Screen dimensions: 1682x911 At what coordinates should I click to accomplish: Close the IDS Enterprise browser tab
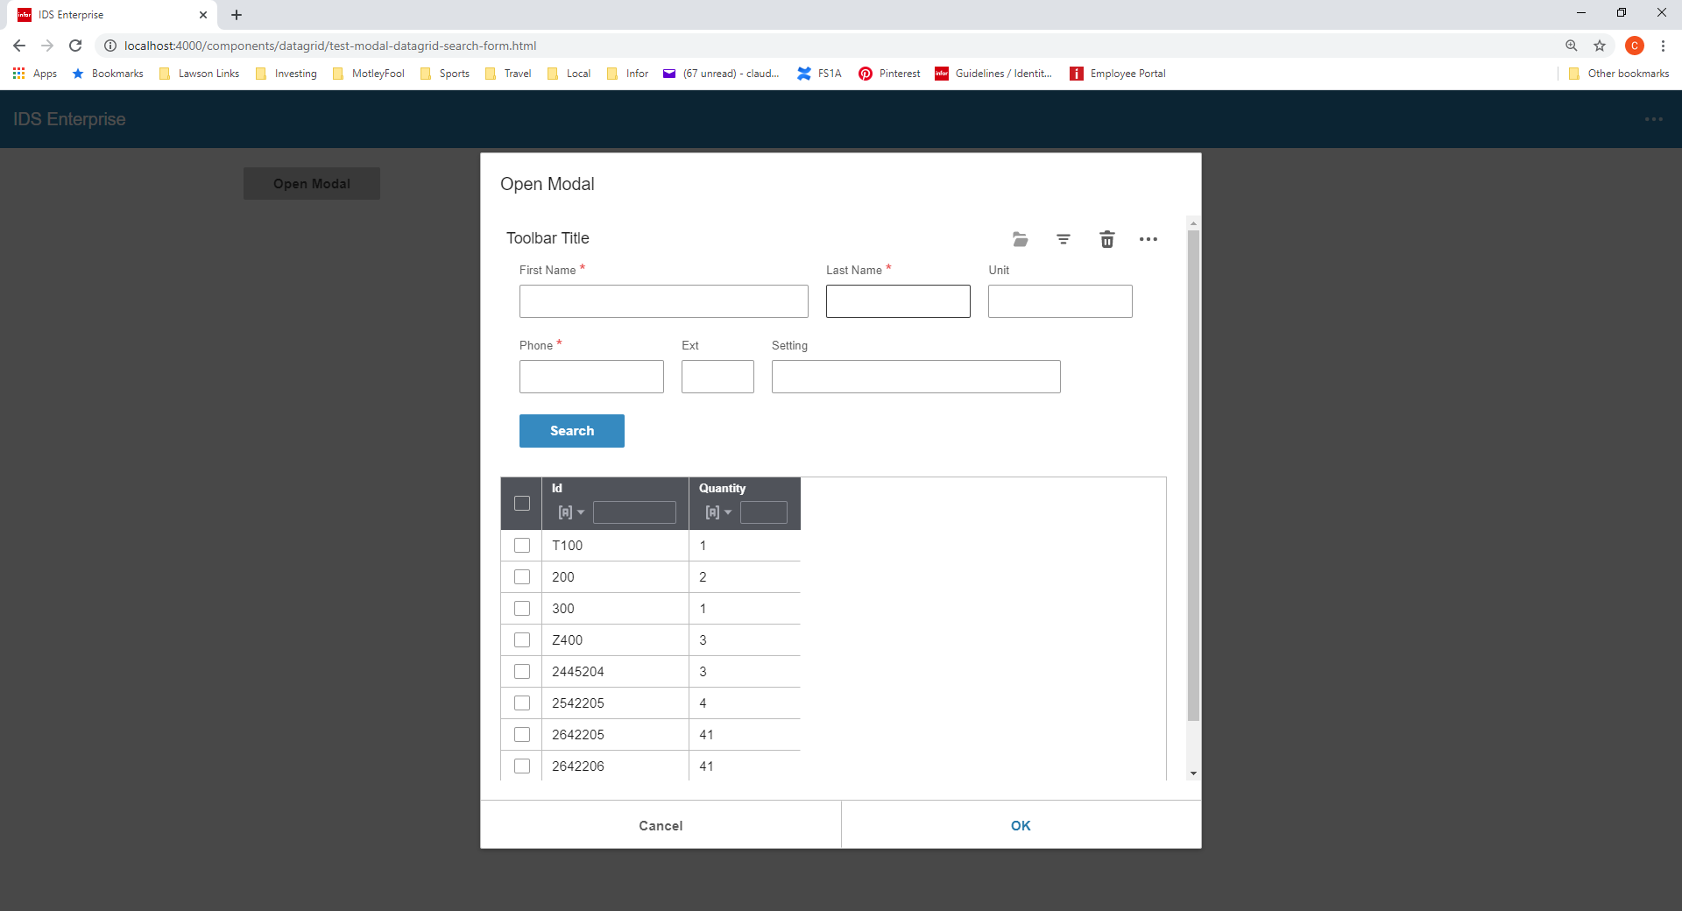(x=203, y=15)
